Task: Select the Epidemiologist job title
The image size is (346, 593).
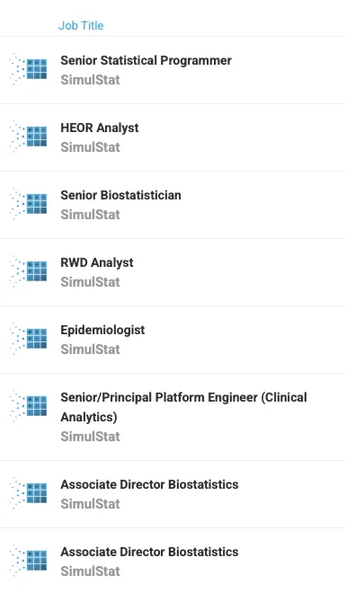Action: [102, 330]
